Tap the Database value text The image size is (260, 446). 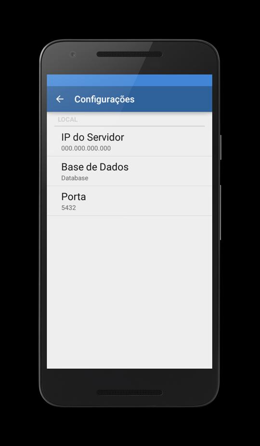point(75,178)
